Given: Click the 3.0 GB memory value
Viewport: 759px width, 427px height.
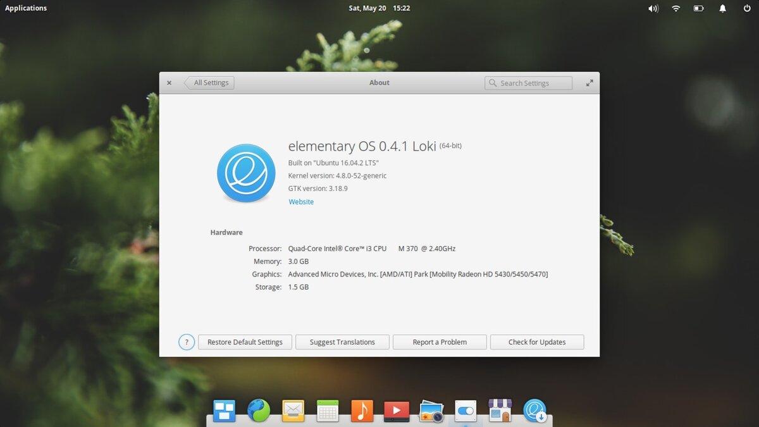Looking at the screenshot, I should 299,261.
